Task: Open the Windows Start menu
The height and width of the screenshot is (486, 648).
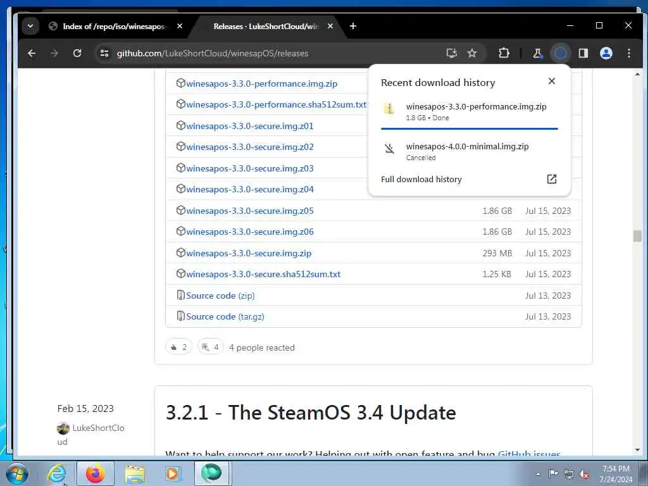Action: click(x=16, y=473)
